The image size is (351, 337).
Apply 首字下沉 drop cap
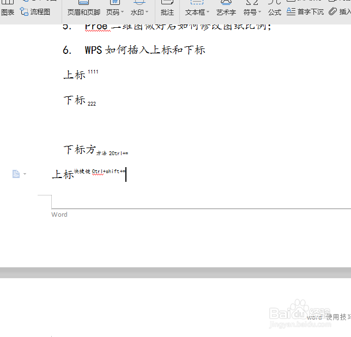pos(305,11)
